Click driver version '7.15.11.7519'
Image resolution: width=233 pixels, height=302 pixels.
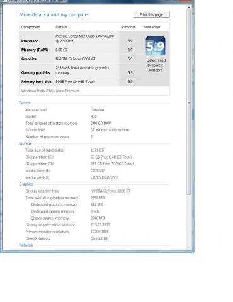pos(100,225)
